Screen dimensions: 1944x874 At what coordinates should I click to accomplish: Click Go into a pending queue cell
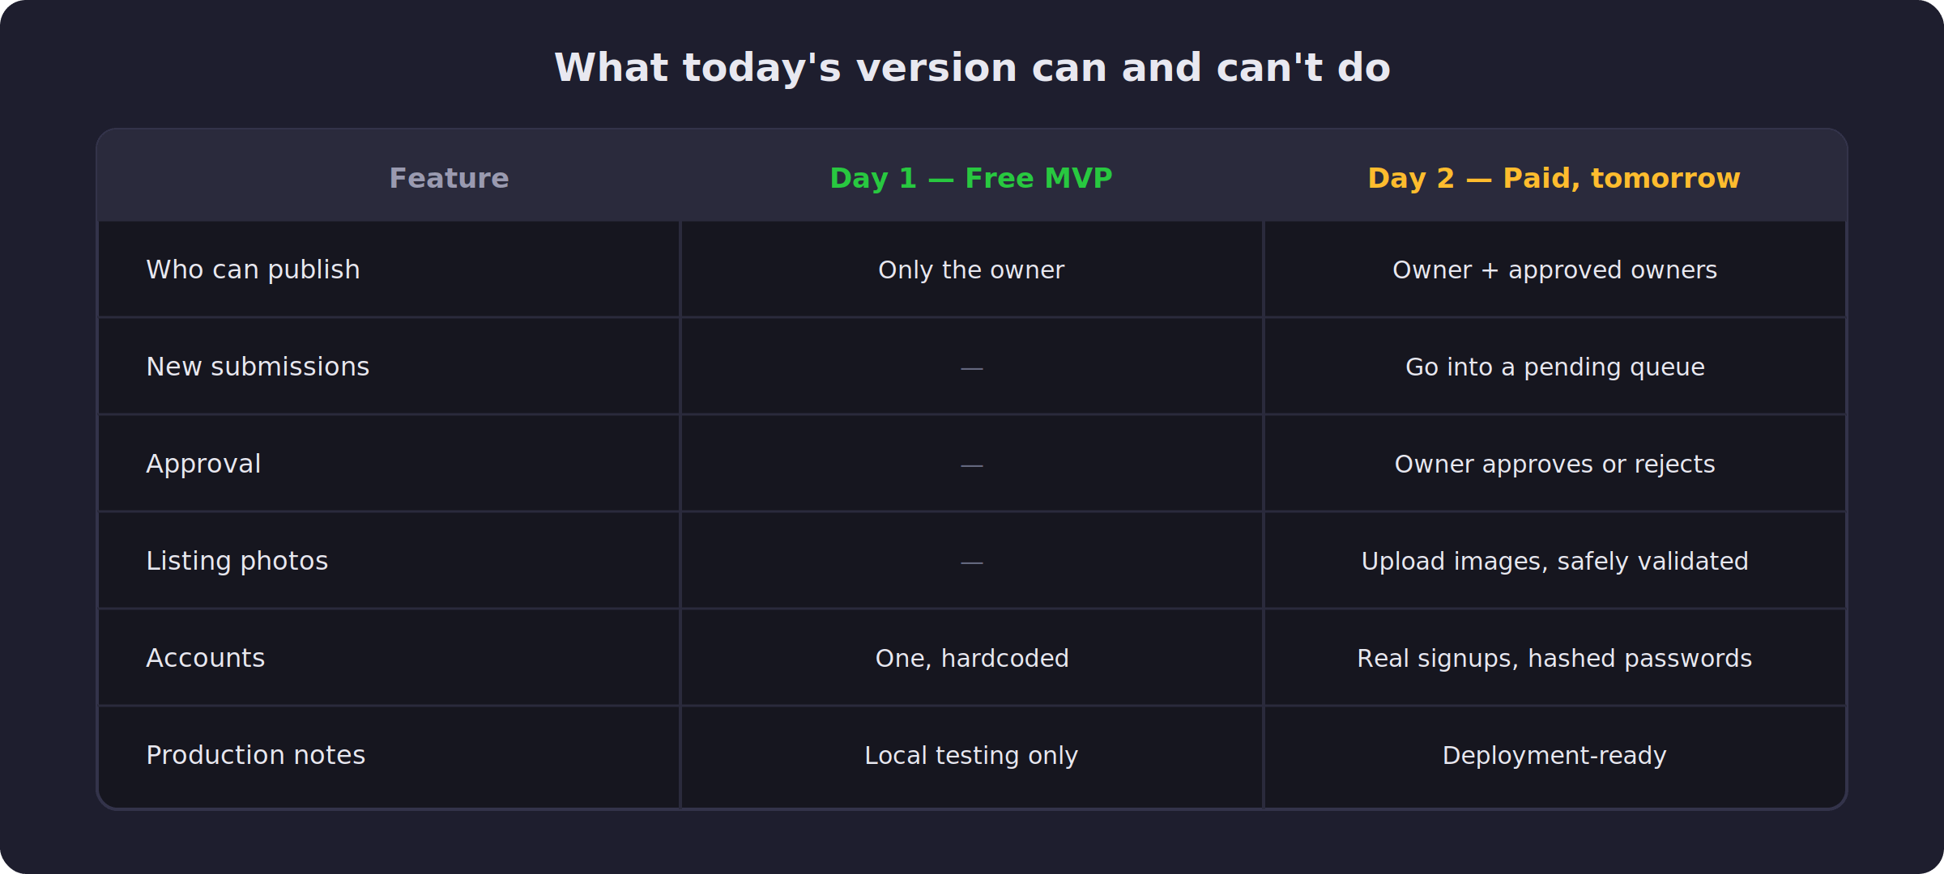(x=1554, y=367)
